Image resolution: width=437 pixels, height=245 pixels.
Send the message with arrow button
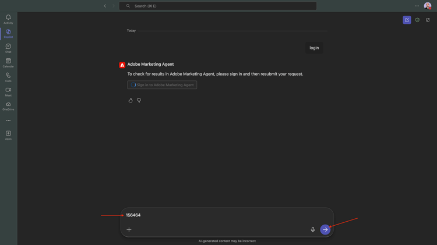point(325,229)
